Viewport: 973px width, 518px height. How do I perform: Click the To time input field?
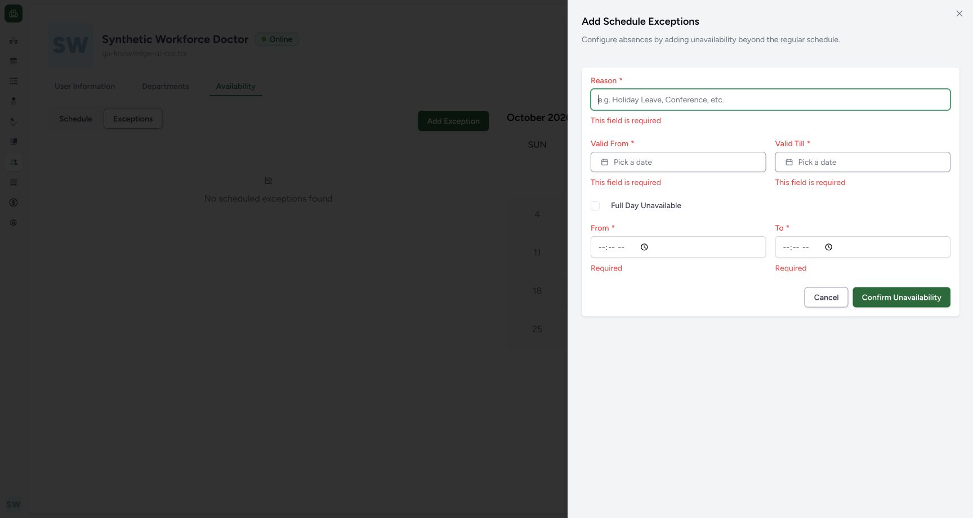pos(862,247)
